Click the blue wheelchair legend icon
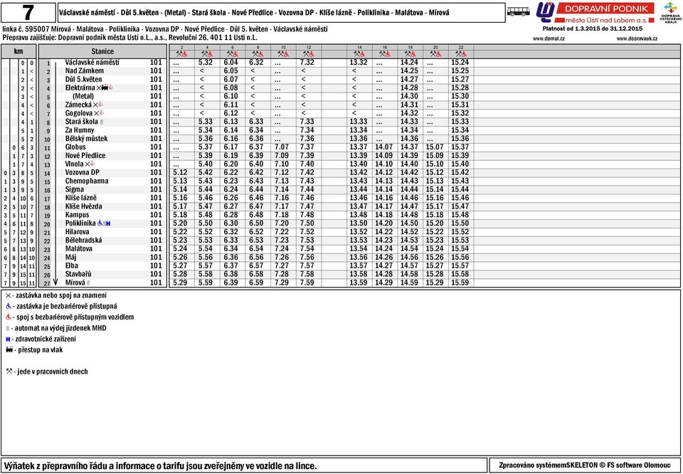The image size is (683, 474). pyautogui.click(x=9, y=306)
